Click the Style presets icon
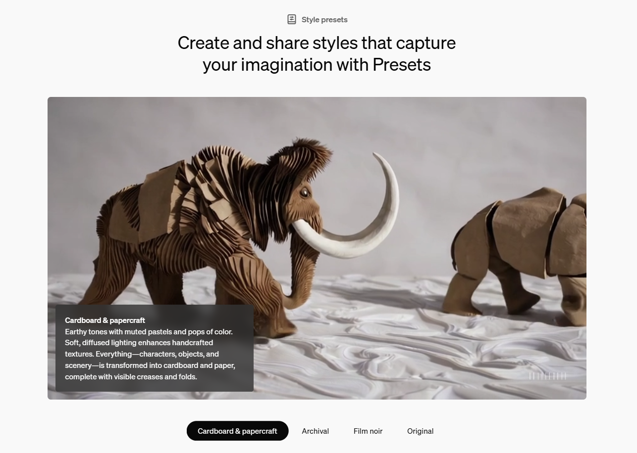This screenshot has width=637, height=453. point(292,19)
